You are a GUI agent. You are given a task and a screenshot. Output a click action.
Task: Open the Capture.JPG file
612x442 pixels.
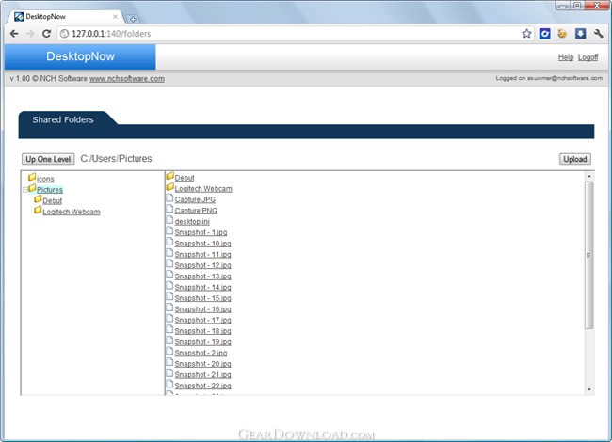pos(195,199)
